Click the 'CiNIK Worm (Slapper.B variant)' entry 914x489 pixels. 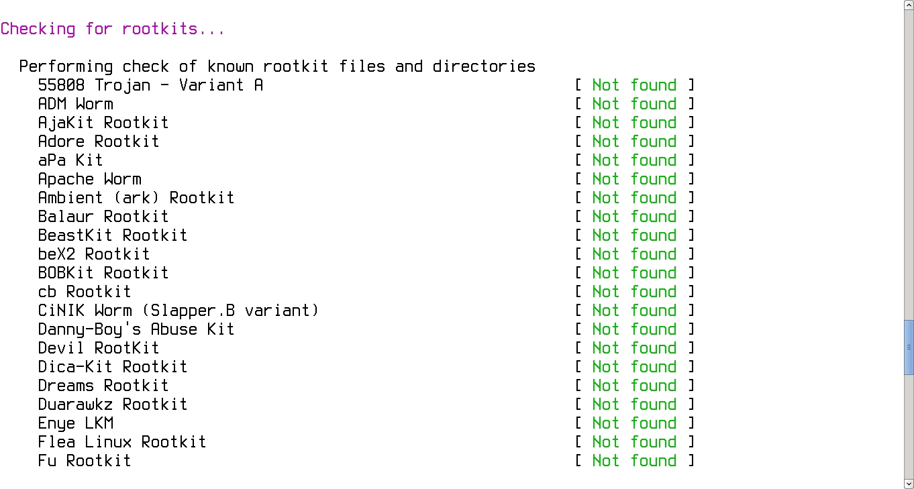(179, 311)
